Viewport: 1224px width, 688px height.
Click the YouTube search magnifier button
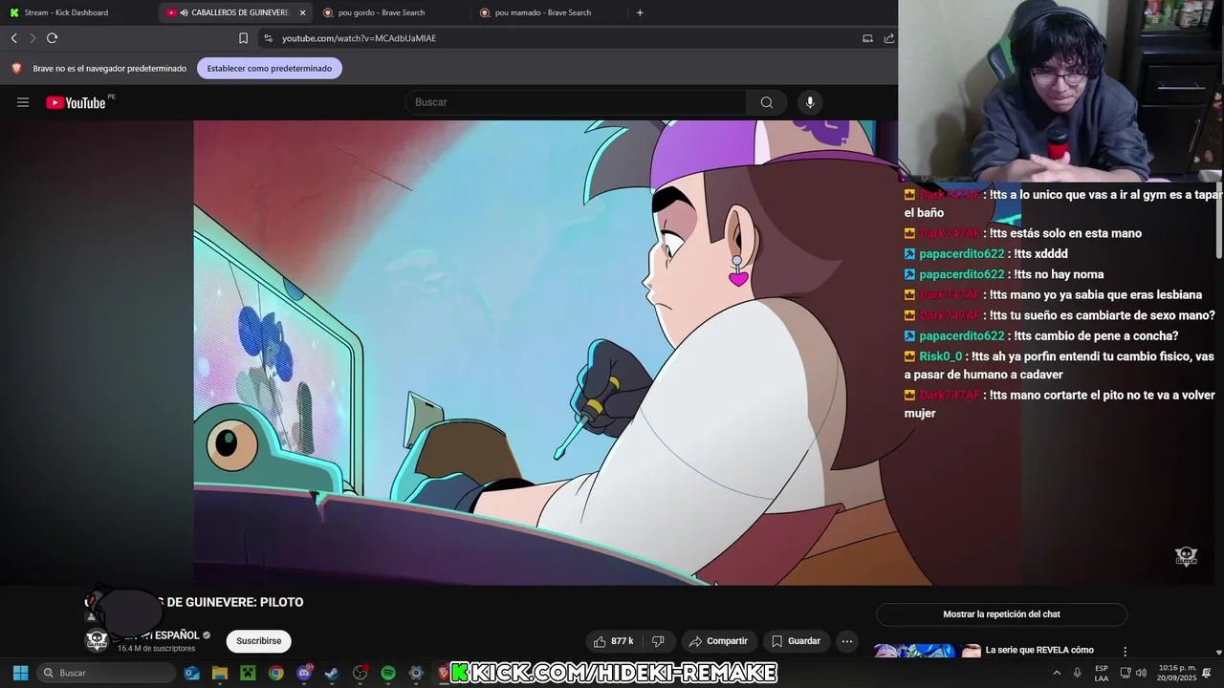767,102
